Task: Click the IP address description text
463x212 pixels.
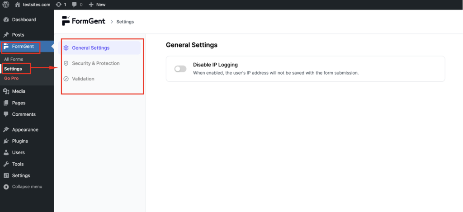Action: pyautogui.click(x=276, y=73)
